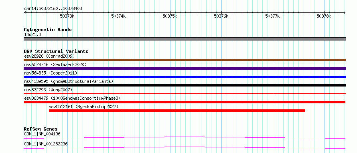Open the DGV Structural Variants track title
The image size is (357, 153).
56,51
